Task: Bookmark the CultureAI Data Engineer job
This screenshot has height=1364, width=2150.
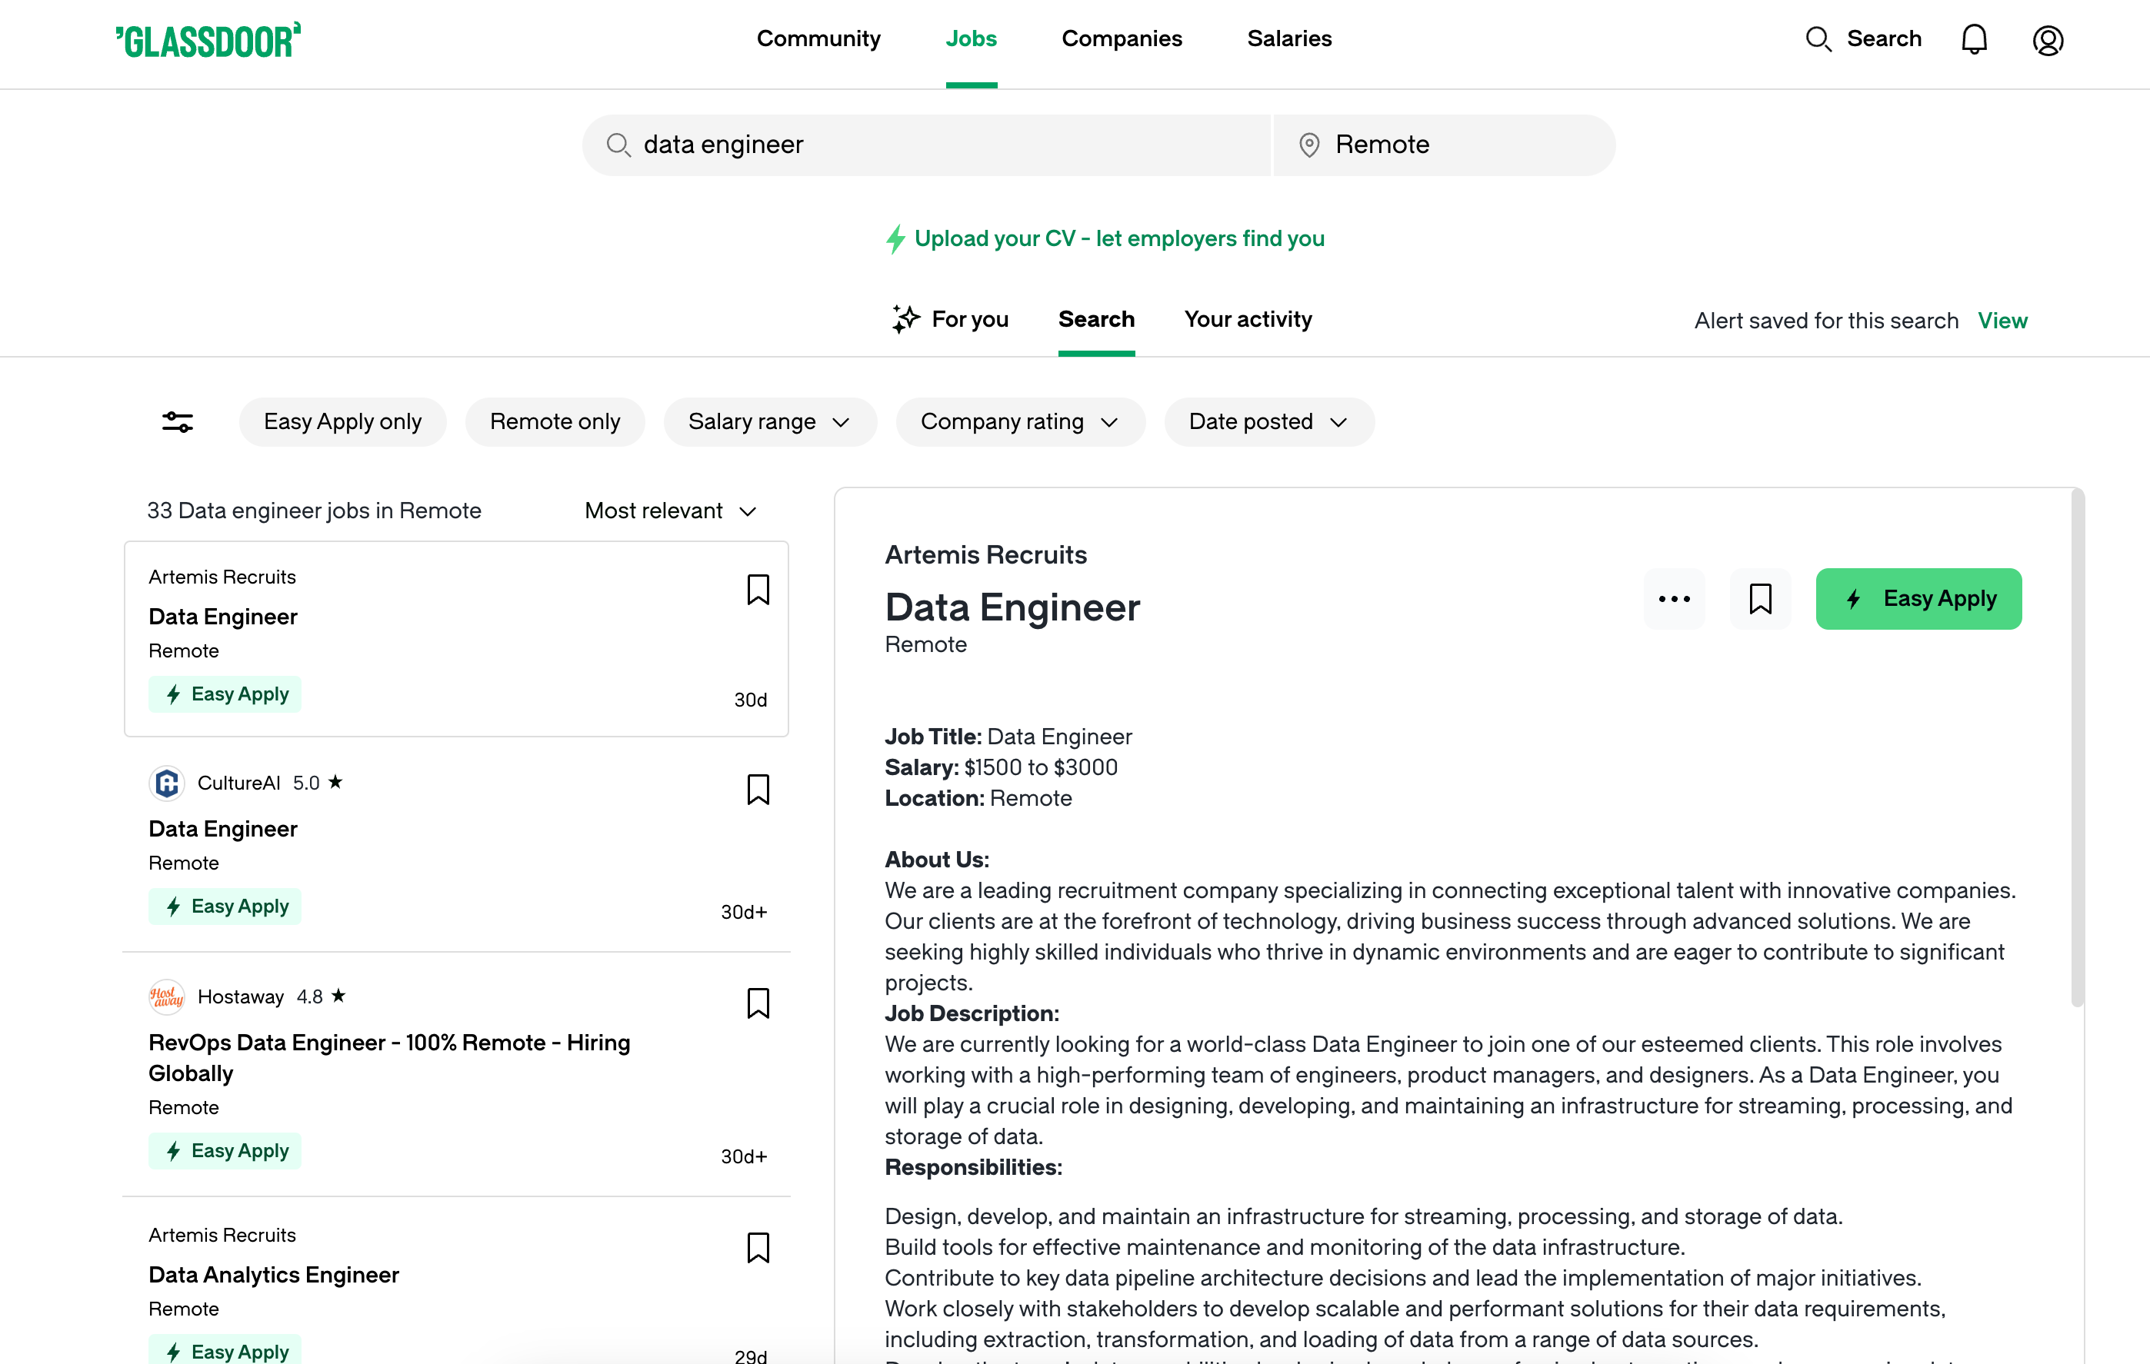Action: (757, 789)
